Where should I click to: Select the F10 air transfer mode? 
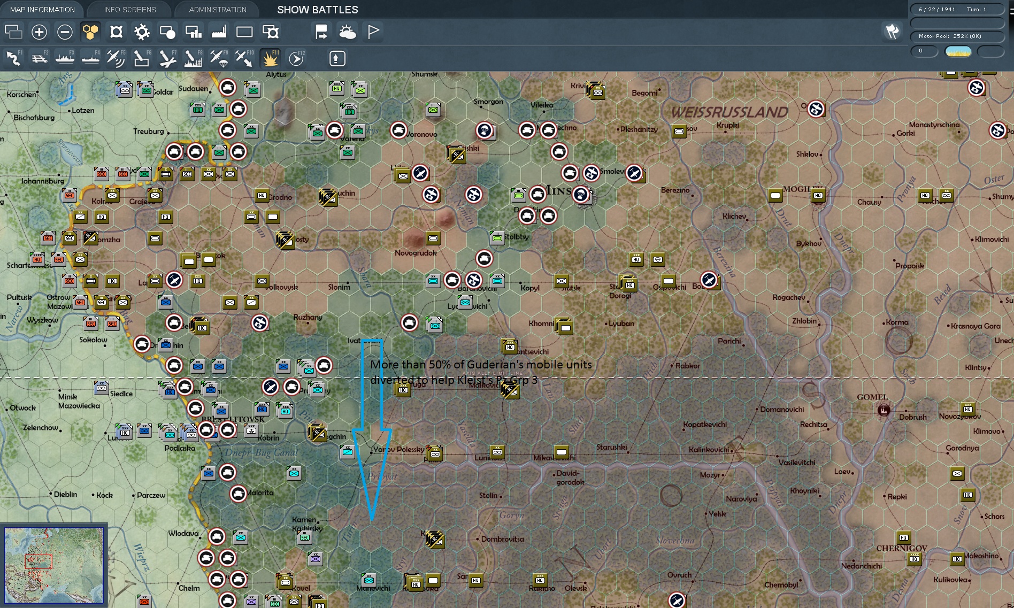[x=244, y=58]
